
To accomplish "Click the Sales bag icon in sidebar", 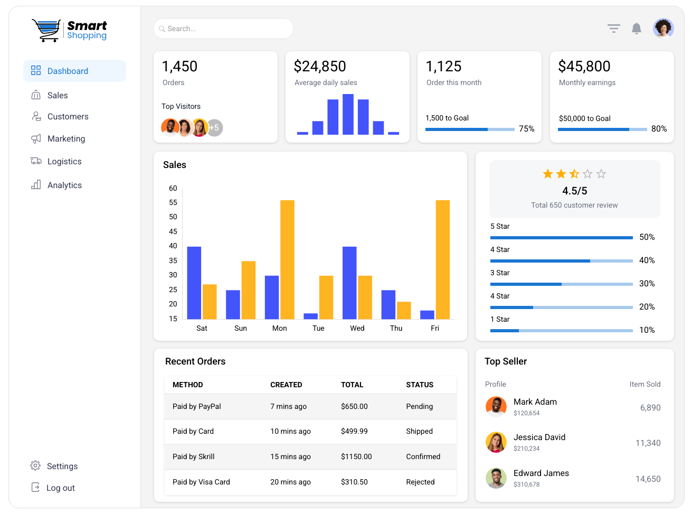I will [36, 95].
